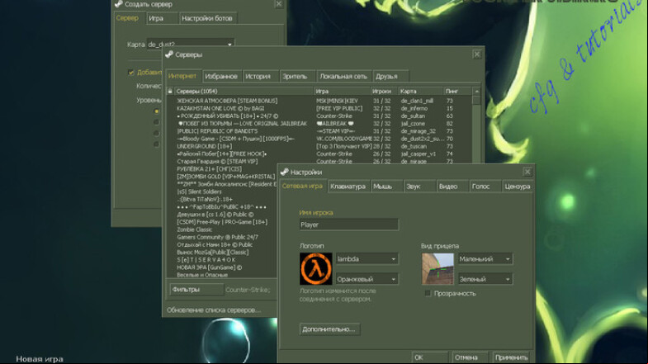Close the Серверы window

click(x=477, y=54)
